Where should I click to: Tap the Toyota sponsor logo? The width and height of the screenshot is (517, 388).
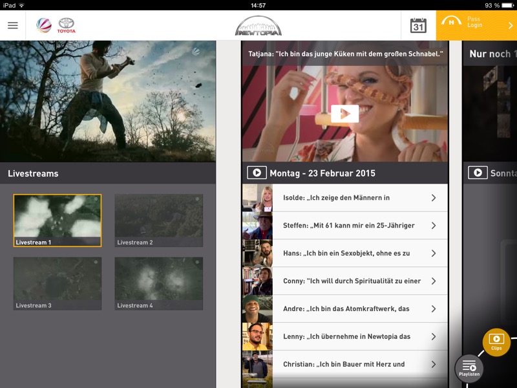(x=66, y=25)
